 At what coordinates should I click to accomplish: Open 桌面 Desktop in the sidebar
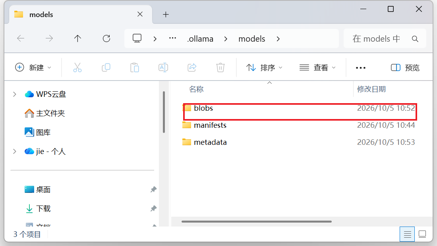point(38,190)
